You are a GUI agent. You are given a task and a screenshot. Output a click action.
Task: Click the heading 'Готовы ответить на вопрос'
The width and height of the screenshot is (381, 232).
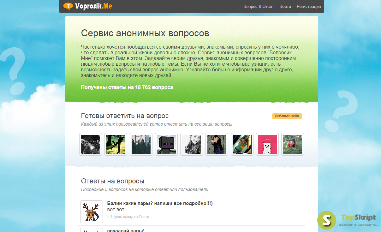click(x=125, y=116)
